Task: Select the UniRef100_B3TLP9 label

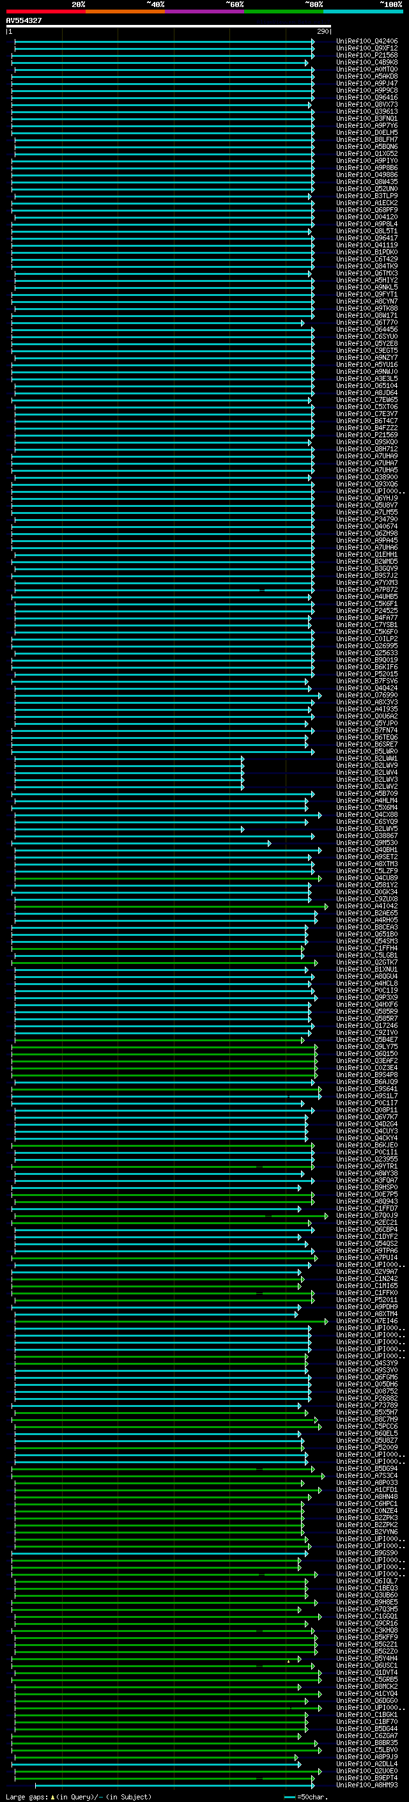Action: pos(367,196)
